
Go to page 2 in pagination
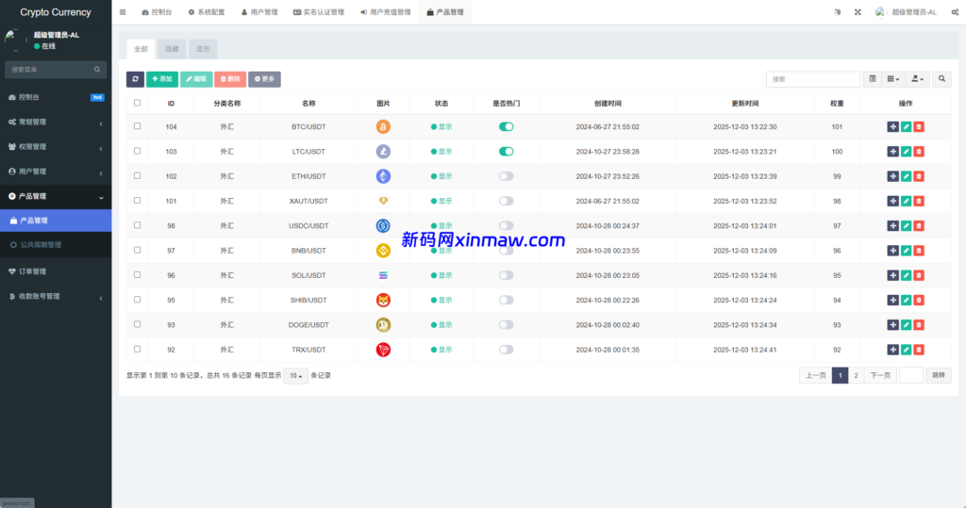(856, 375)
